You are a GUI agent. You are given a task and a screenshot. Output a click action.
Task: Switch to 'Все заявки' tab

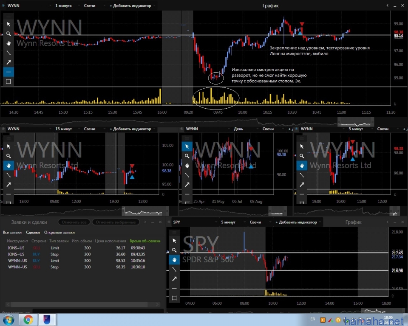coord(12,233)
